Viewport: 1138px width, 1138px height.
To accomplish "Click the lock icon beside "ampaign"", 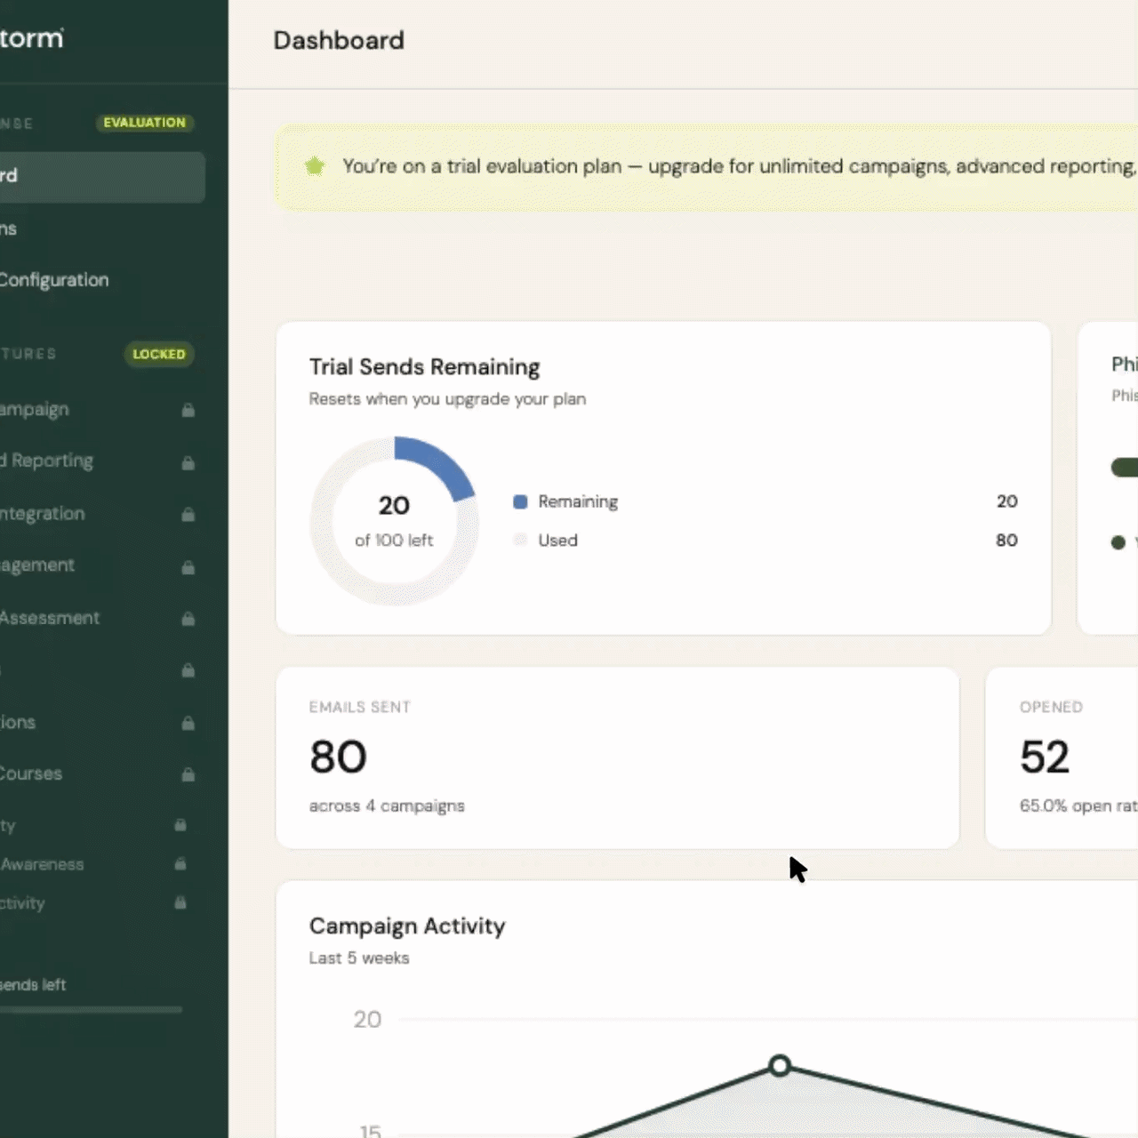I will coord(188,410).
